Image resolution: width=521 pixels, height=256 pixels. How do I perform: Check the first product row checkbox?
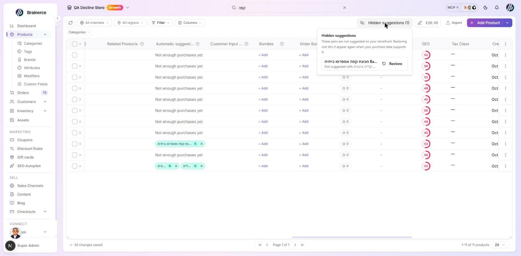74,55
